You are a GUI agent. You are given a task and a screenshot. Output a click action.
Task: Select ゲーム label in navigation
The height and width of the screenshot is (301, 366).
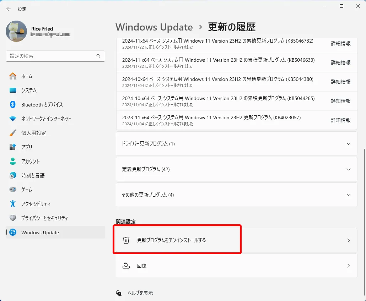click(27, 190)
